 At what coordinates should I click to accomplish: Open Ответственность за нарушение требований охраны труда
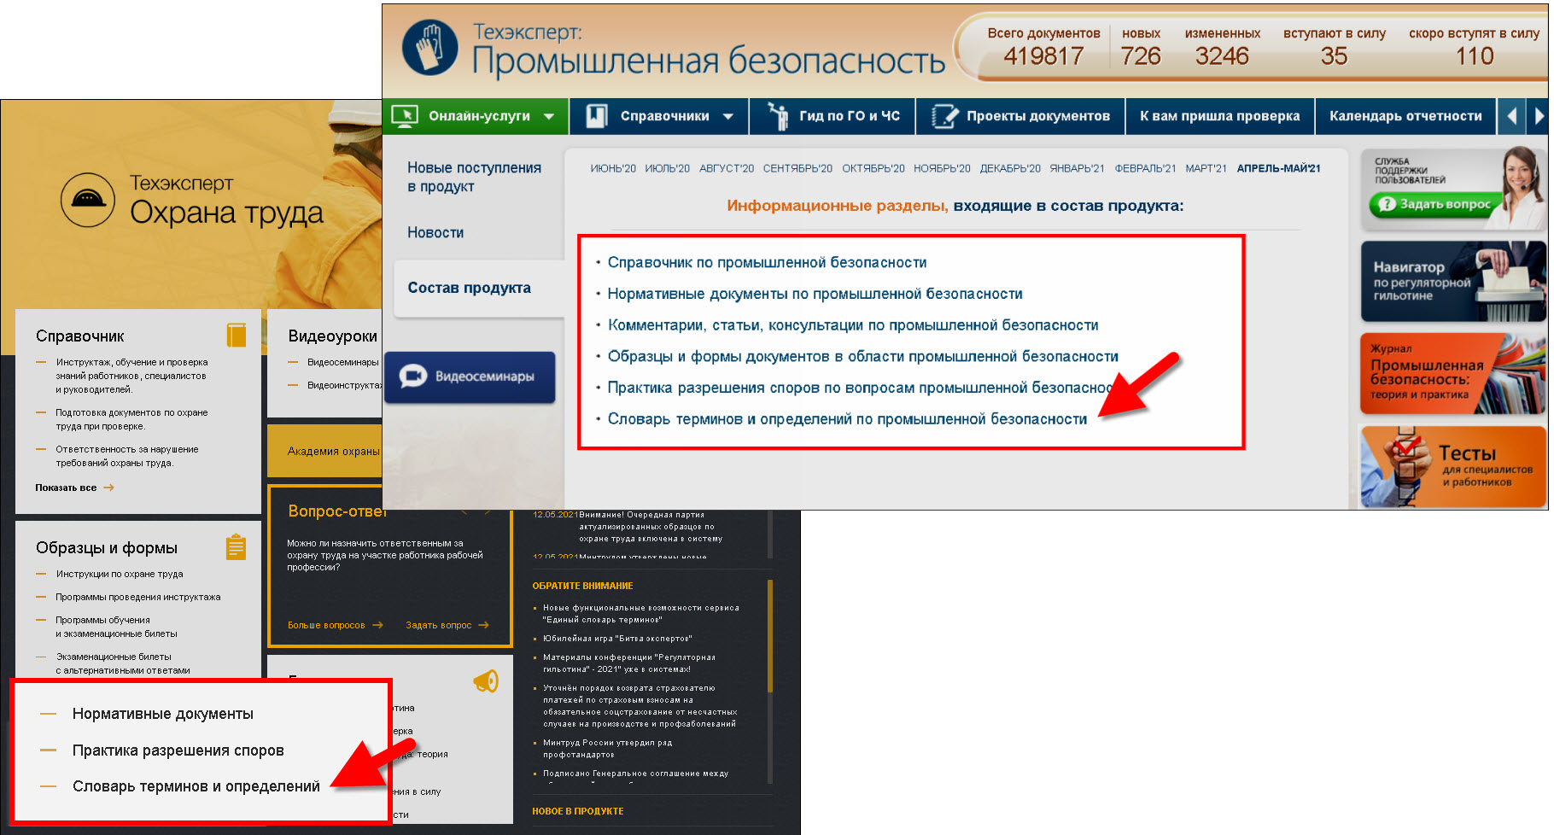coord(126,456)
